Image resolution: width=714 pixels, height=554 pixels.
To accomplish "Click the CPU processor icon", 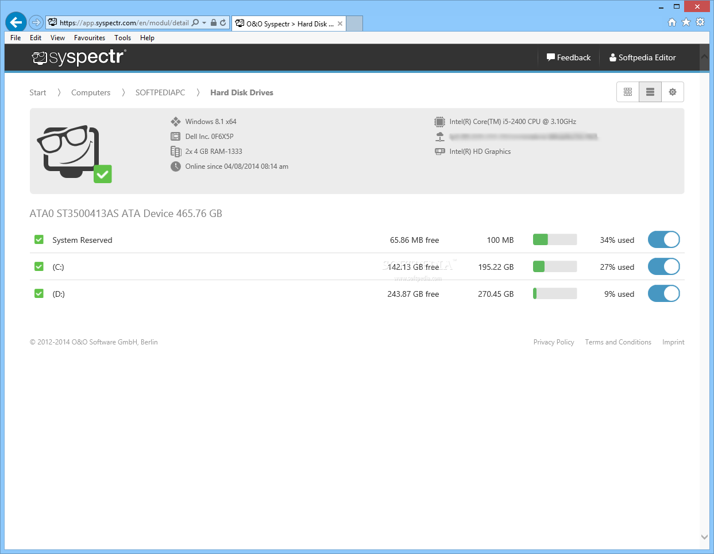I will 439,122.
